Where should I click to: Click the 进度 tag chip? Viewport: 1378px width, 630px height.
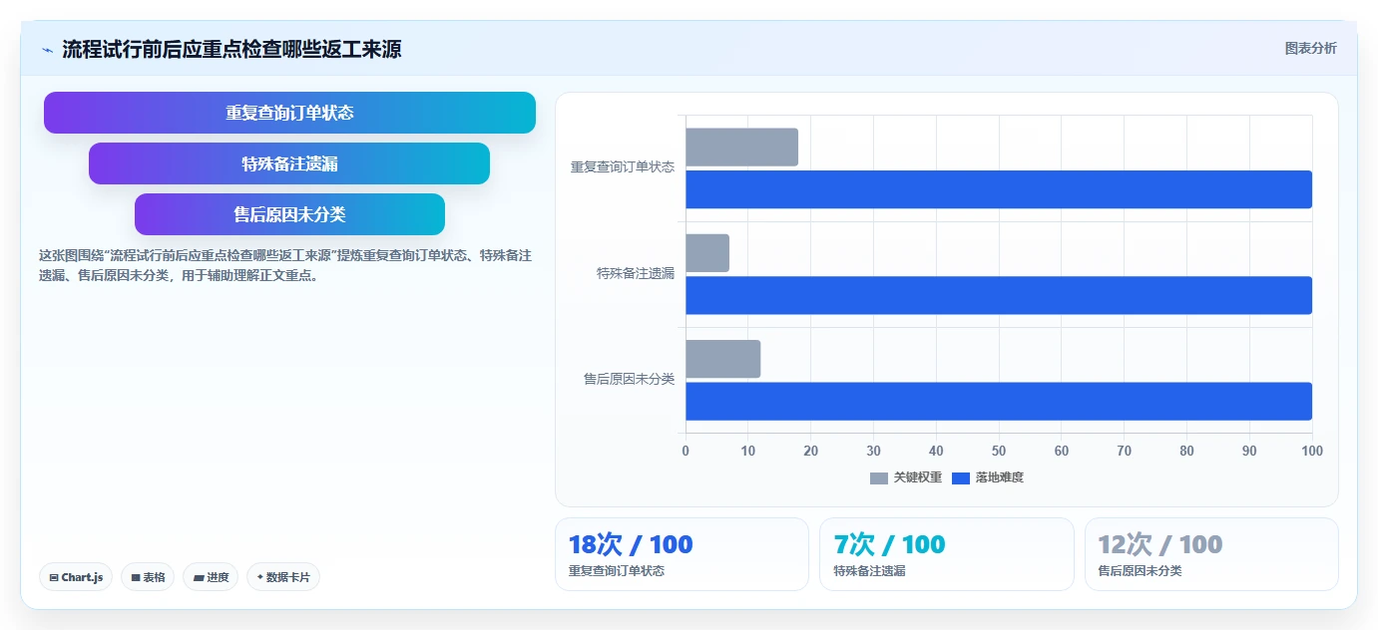coord(211,577)
